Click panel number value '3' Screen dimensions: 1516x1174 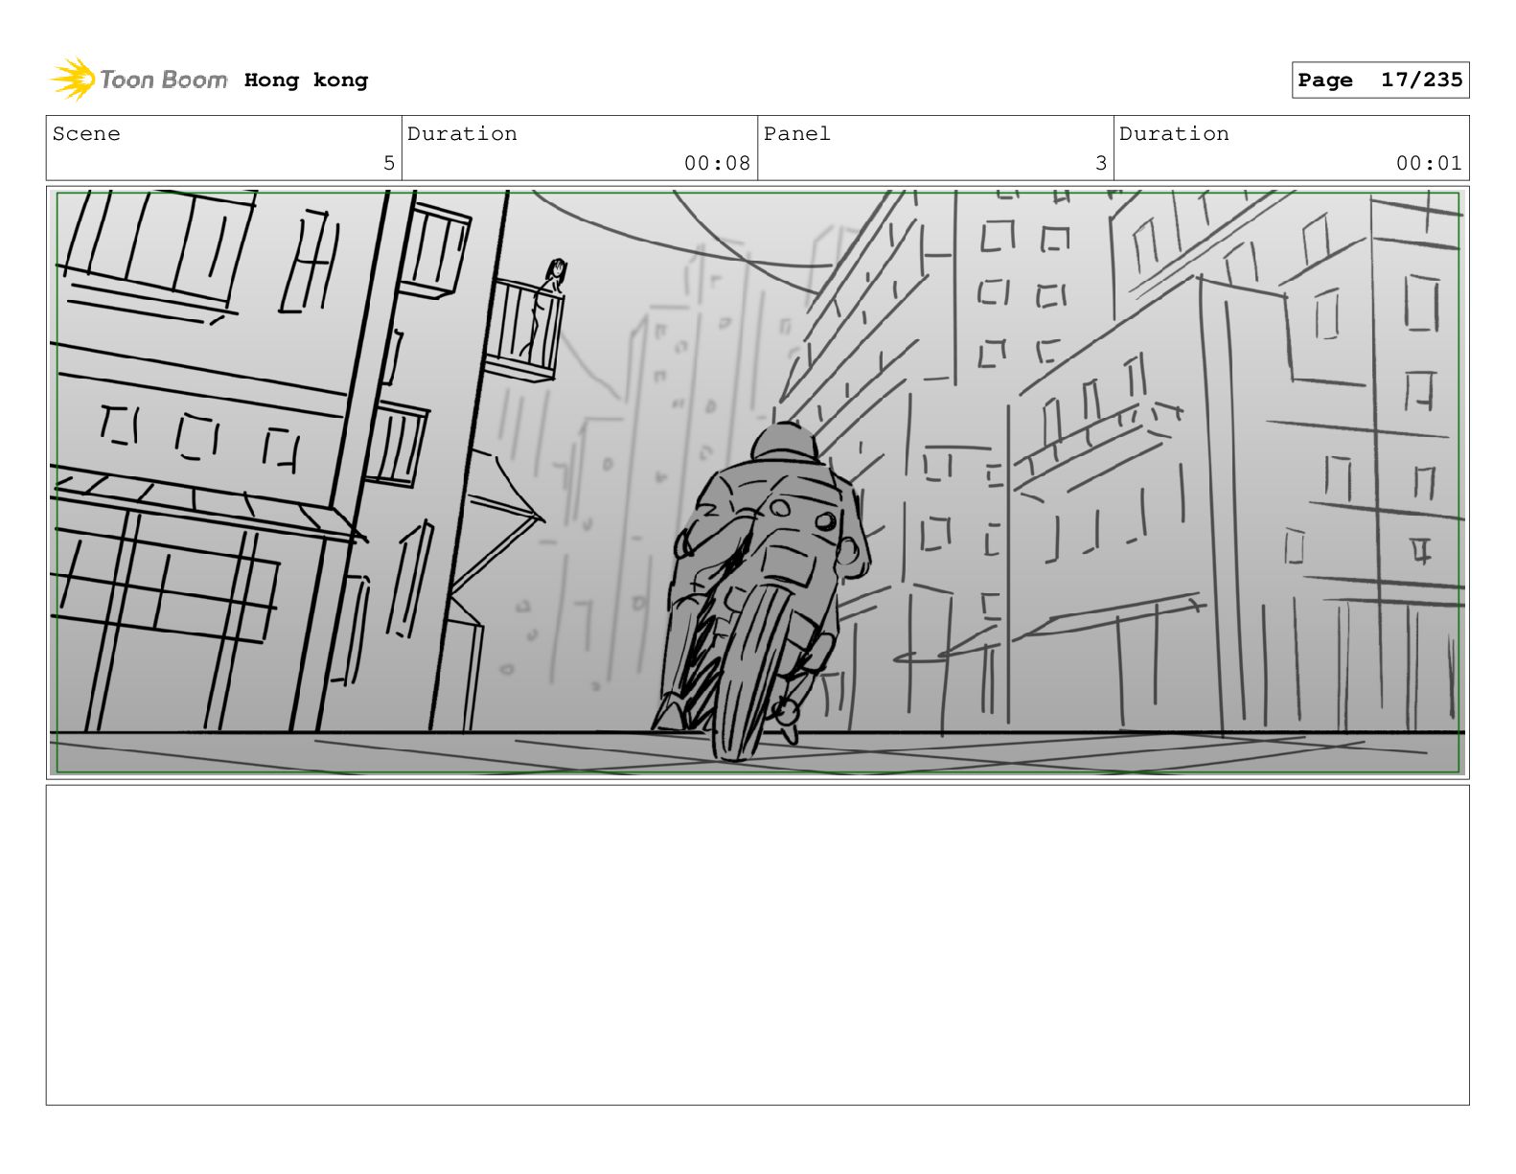(1101, 163)
